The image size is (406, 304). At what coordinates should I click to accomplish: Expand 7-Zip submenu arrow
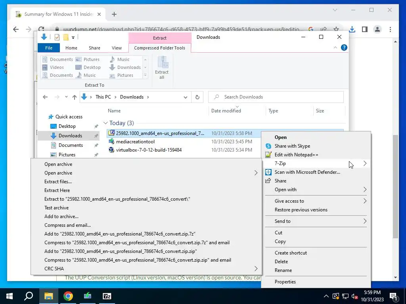365,163
